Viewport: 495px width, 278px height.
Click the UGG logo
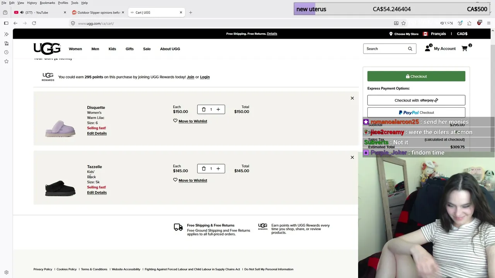pos(47,49)
